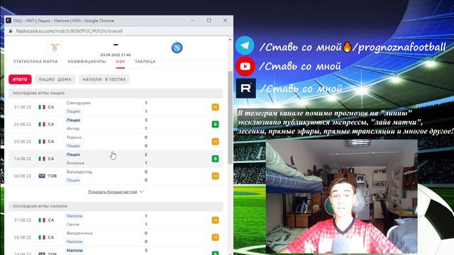Switch to the Таблица tab

point(145,62)
